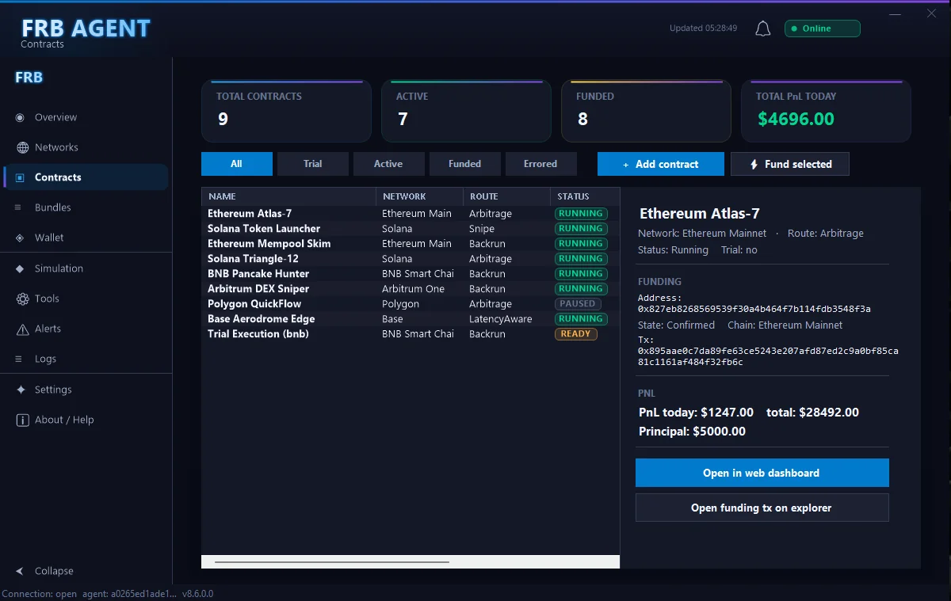Click the version v8.6.0.0 status text
The image size is (951, 601).
coord(197,594)
